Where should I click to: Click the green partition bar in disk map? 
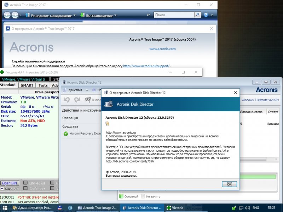[258, 176]
